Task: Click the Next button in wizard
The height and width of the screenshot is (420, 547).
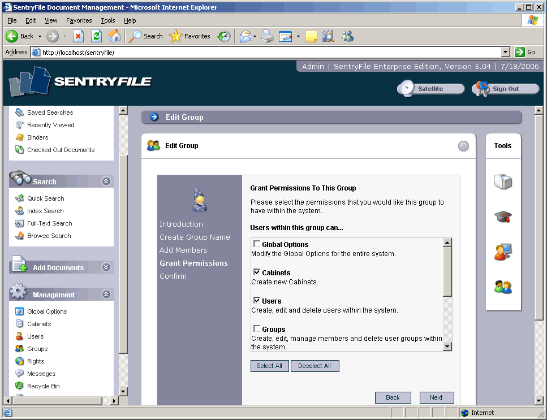Action: 436,397
